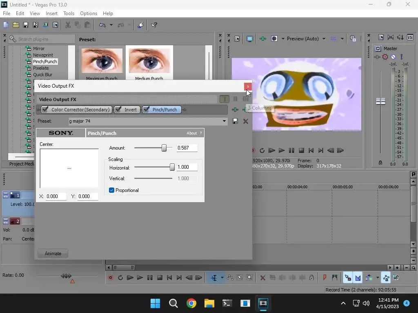Mute the Master bus
Image resolution: width=418 pixels, height=313 pixels.
(393, 57)
